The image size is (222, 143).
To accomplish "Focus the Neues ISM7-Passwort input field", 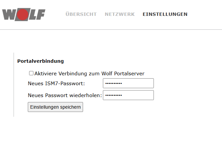I will (128, 83).
